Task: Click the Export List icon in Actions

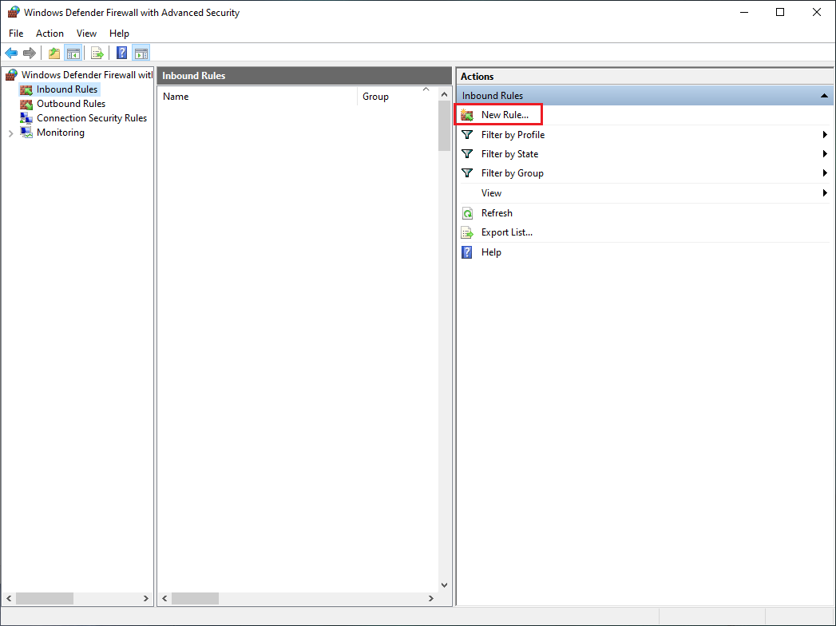Action: point(467,232)
